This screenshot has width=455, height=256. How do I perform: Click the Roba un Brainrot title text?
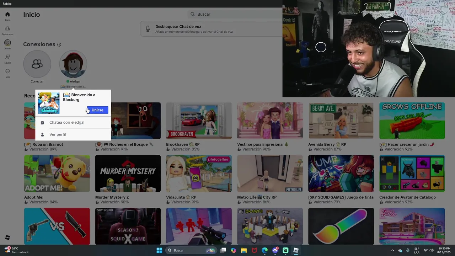coord(44,144)
